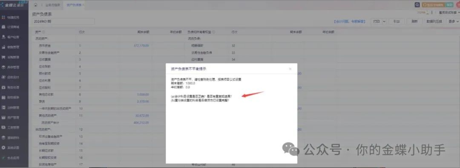The image size is (460, 168).
Task: Switch to the tab beside home
Action: coord(52,5)
